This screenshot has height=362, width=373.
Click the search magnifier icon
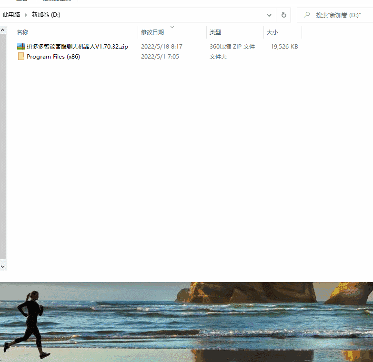click(307, 15)
